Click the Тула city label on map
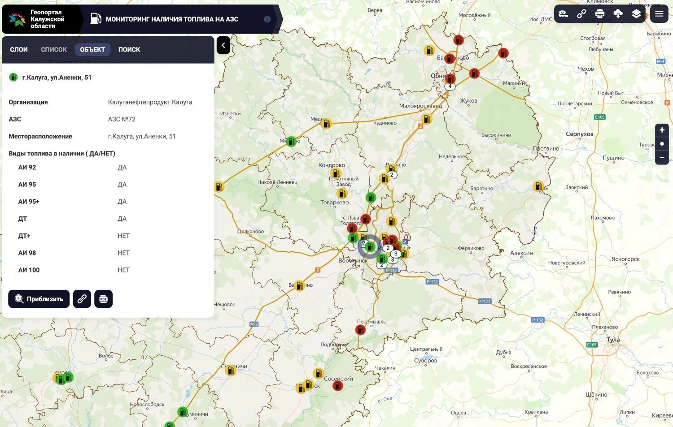Image resolution: width=673 pixels, height=427 pixels. click(x=613, y=340)
